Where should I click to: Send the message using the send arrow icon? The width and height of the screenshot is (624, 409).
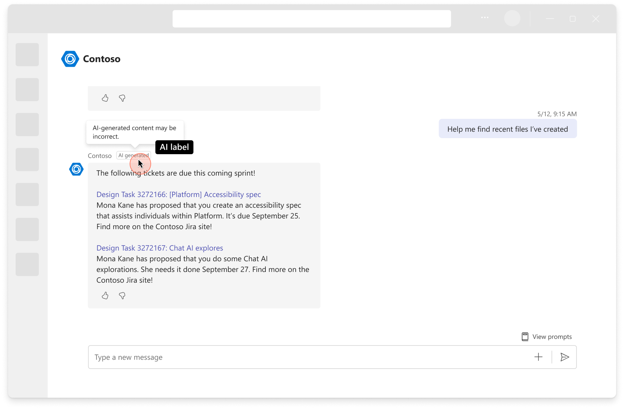coord(565,357)
